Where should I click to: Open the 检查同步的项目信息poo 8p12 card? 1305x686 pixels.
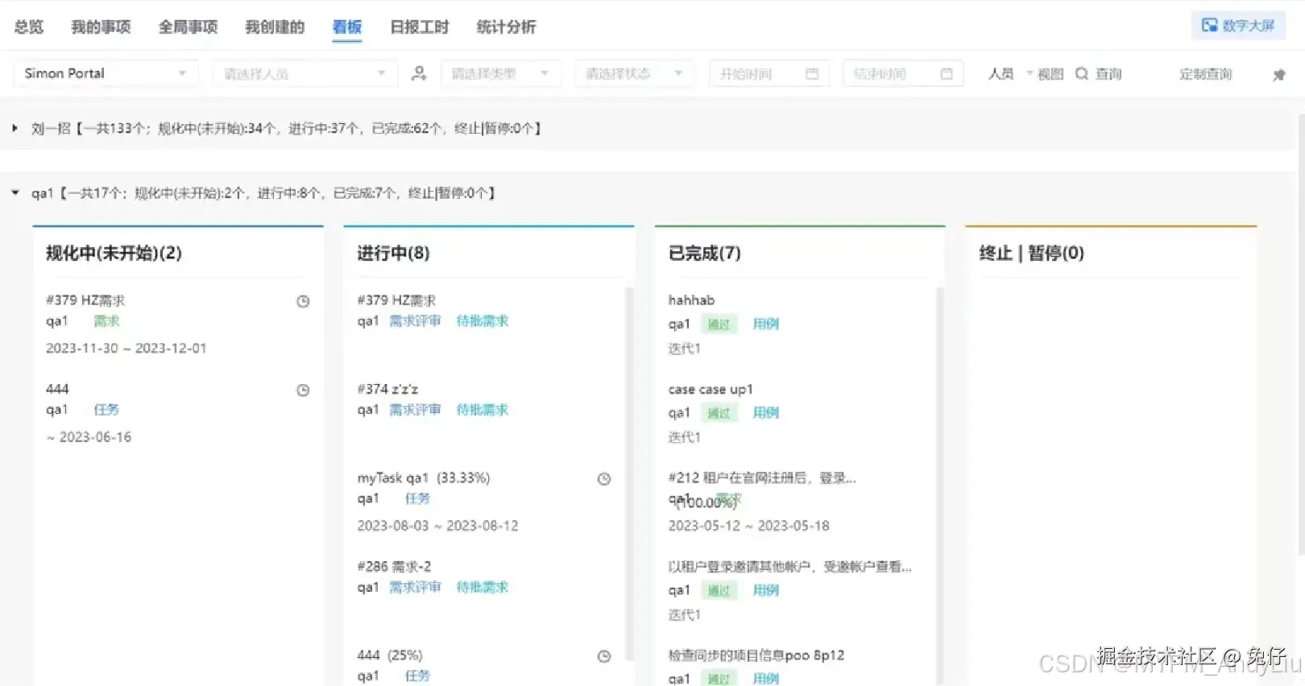pyautogui.click(x=756, y=655)
